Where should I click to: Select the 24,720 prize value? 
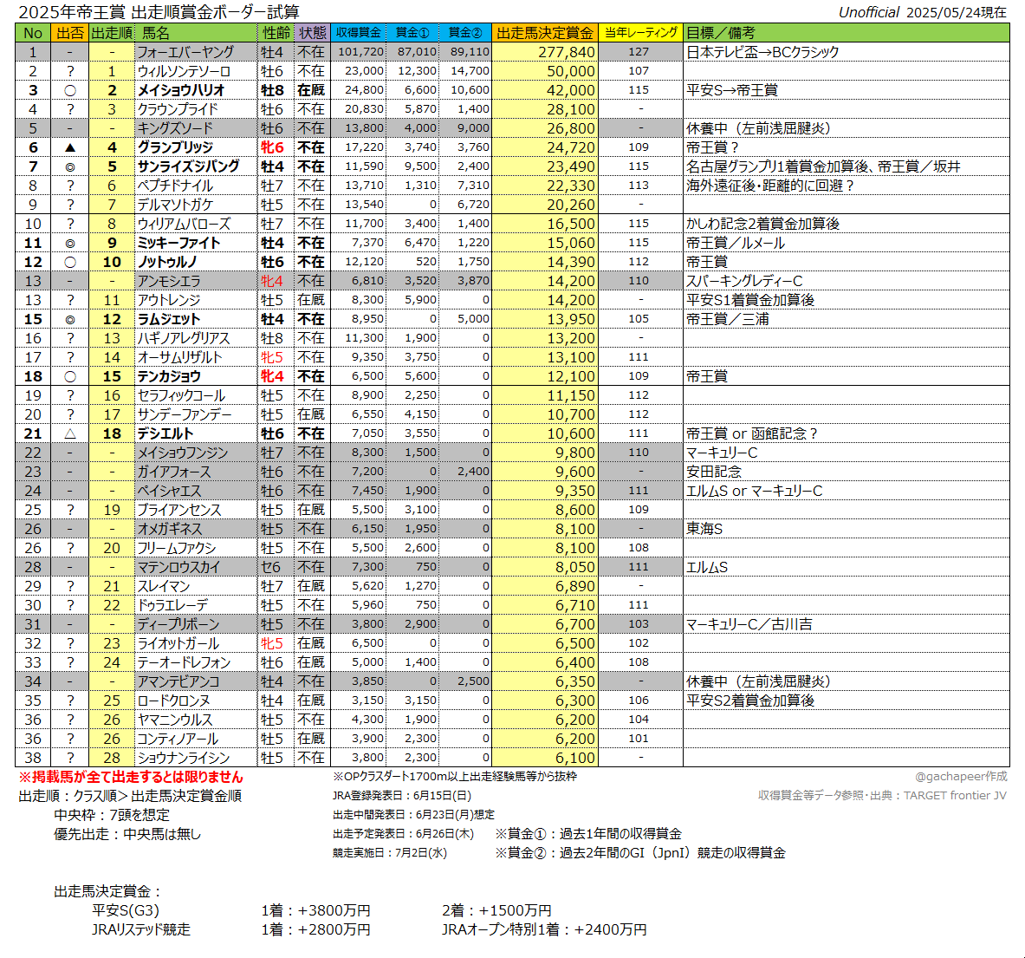coord(571,147)
